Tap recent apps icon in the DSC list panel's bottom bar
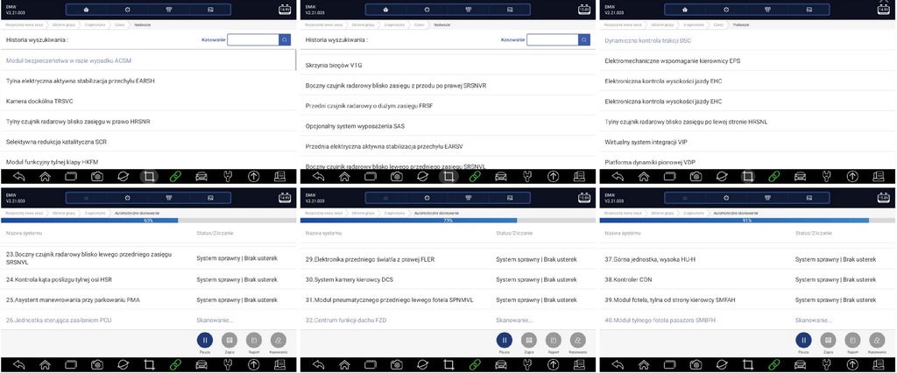The image size is (897, 373). click(x=670, y=176)
